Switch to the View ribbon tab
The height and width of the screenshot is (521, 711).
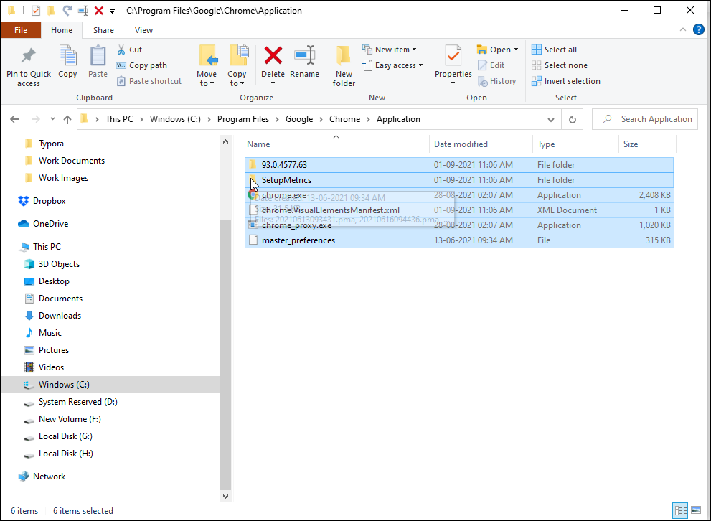(143, 30)
